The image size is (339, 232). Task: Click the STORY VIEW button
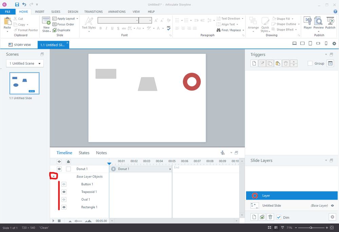click(20, 45)
